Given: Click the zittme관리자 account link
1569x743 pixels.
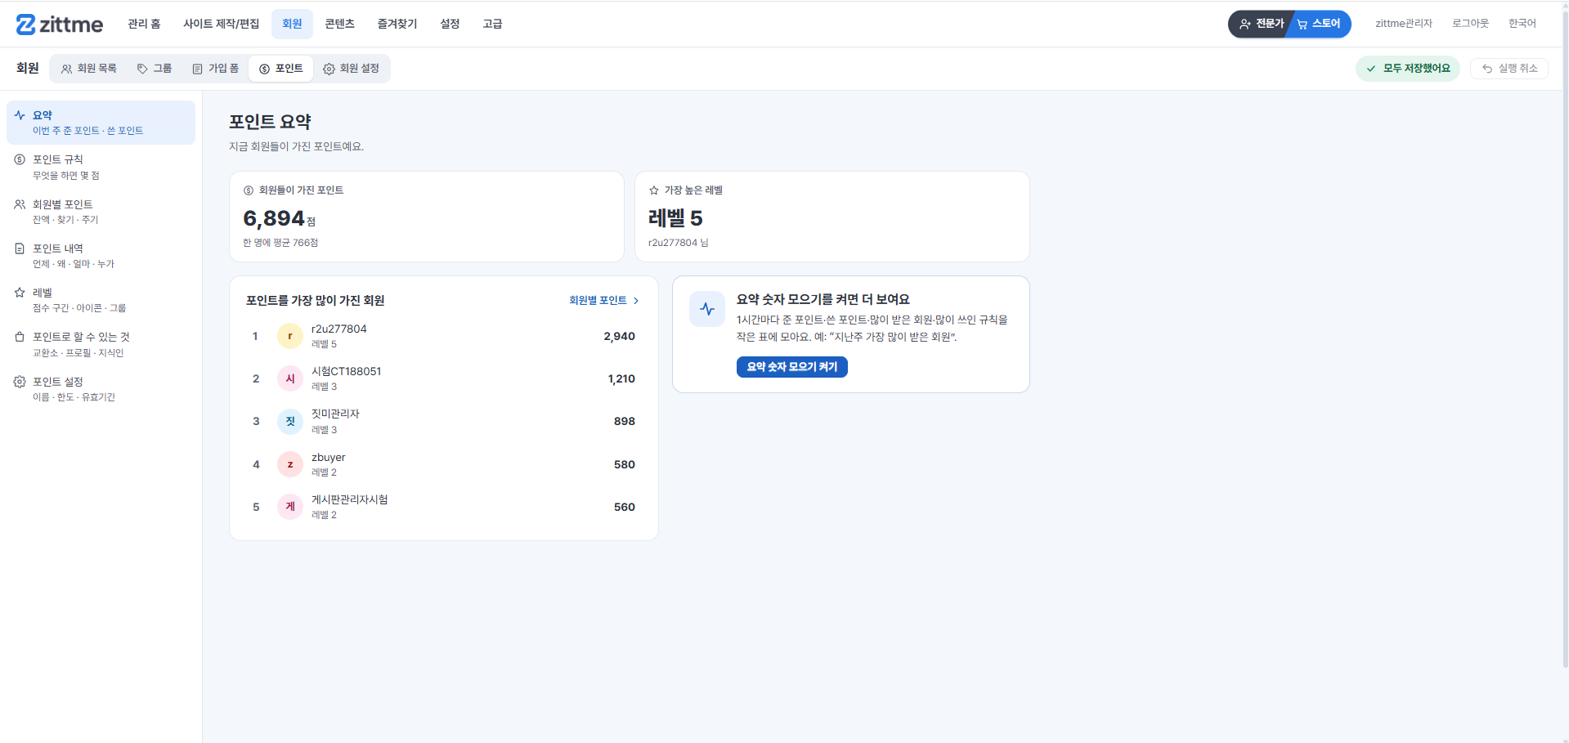Looking at the screenshot, I should pos(1404,24).
